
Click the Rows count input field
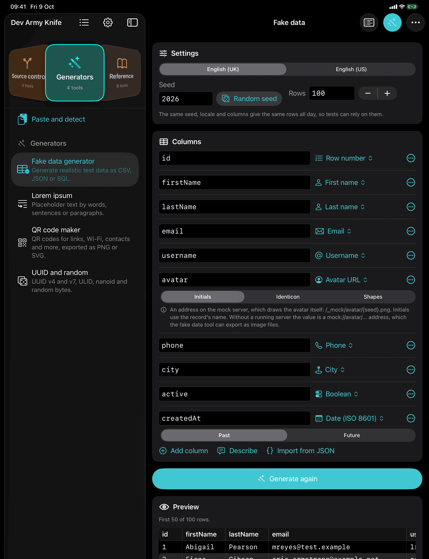(x=332, y=93)
